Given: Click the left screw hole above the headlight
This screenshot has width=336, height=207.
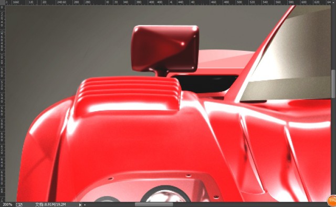Looking at the screenshot, I should (110, 178).
